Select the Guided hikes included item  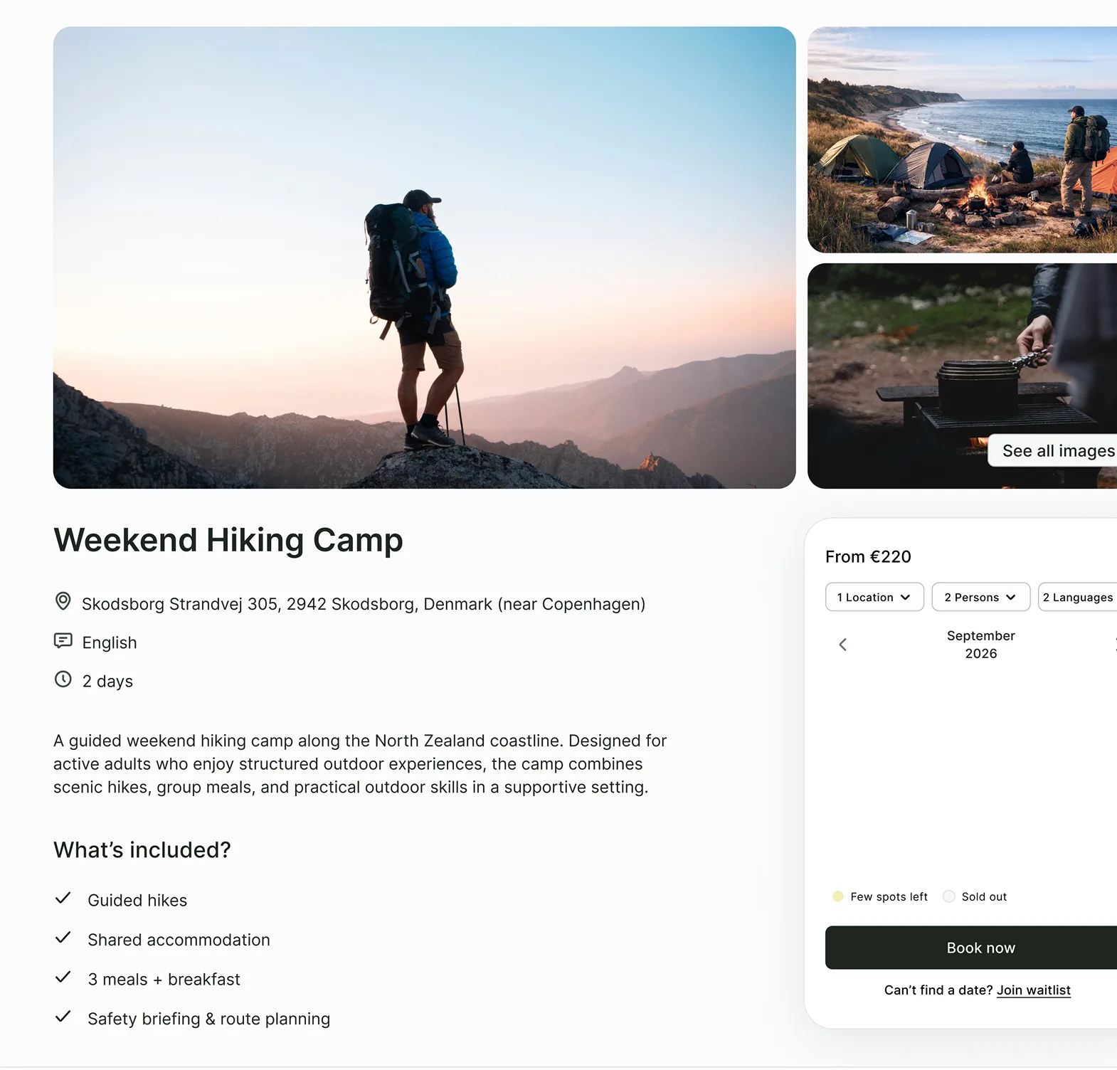(x=137, y=900)
